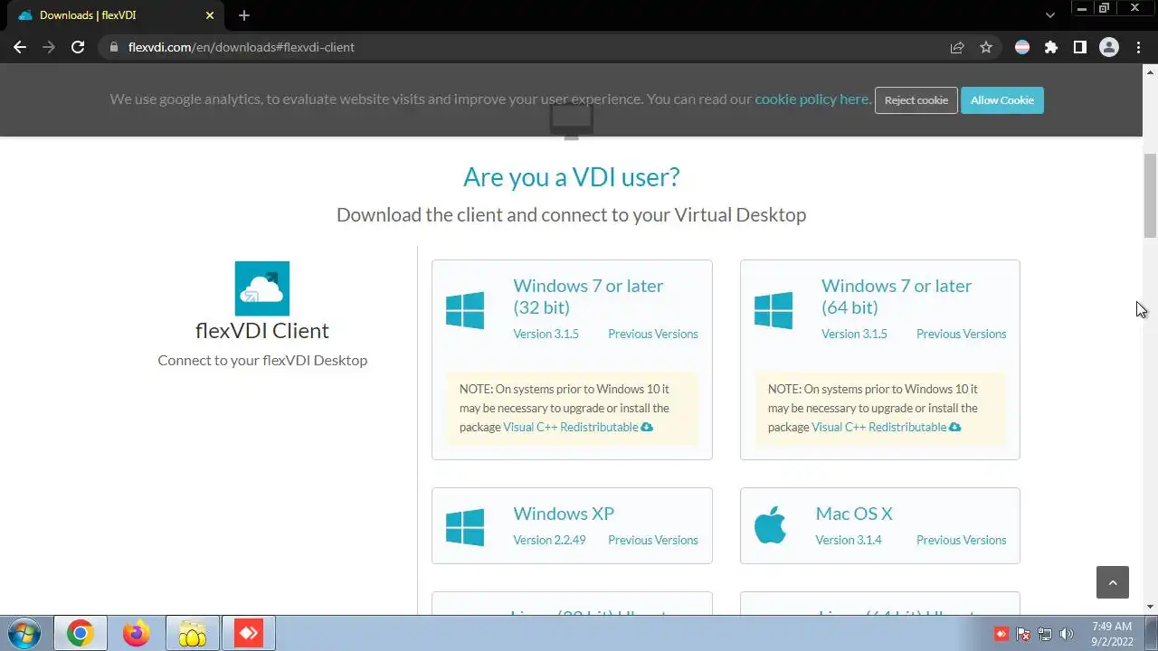Open Chrome three-dot menu
This screenshot has width=1158, height=651.
click(x=1138, y=47)
